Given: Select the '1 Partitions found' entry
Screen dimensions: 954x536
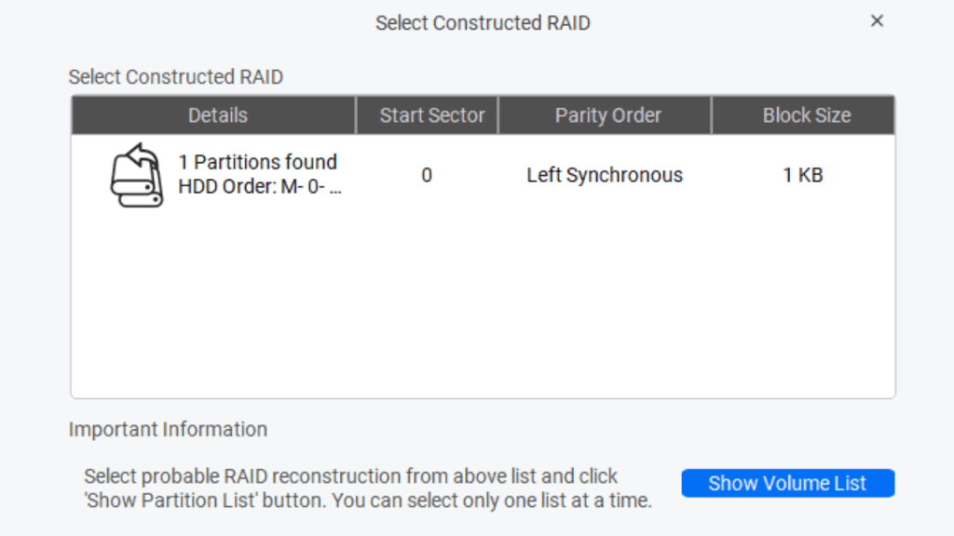Looking at the screenshot, I should pyautogui.click(x=257, y=162).
